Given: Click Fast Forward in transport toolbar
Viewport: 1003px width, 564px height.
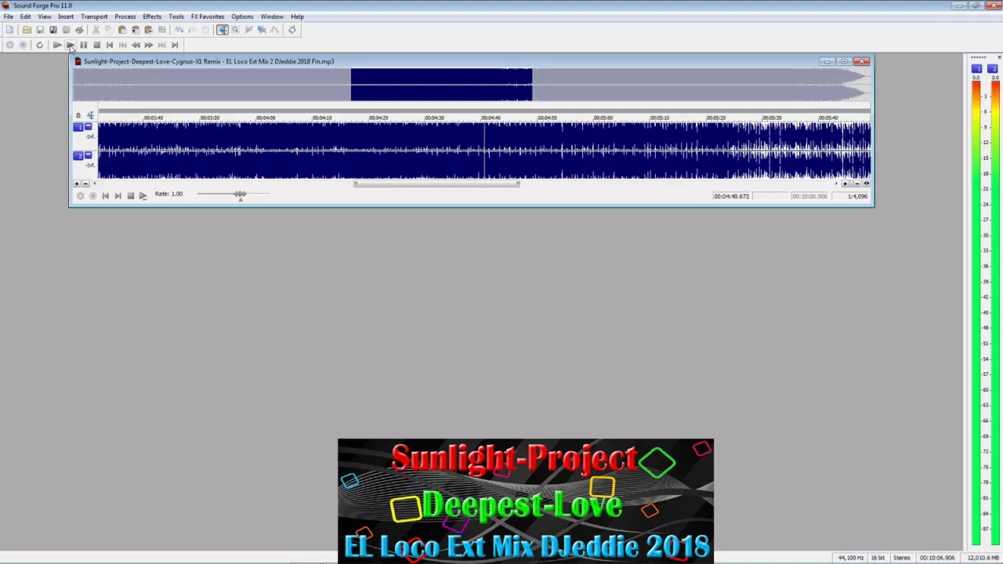Looking at the screenshot, I should click(x=148, y=45).
